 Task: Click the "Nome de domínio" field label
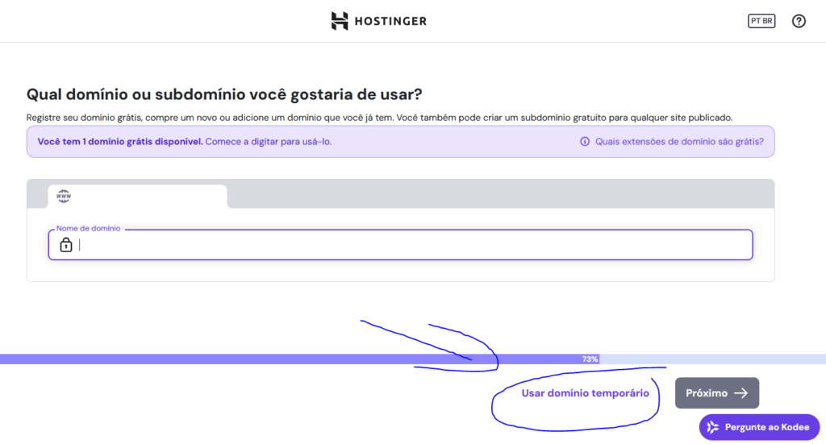88,229
